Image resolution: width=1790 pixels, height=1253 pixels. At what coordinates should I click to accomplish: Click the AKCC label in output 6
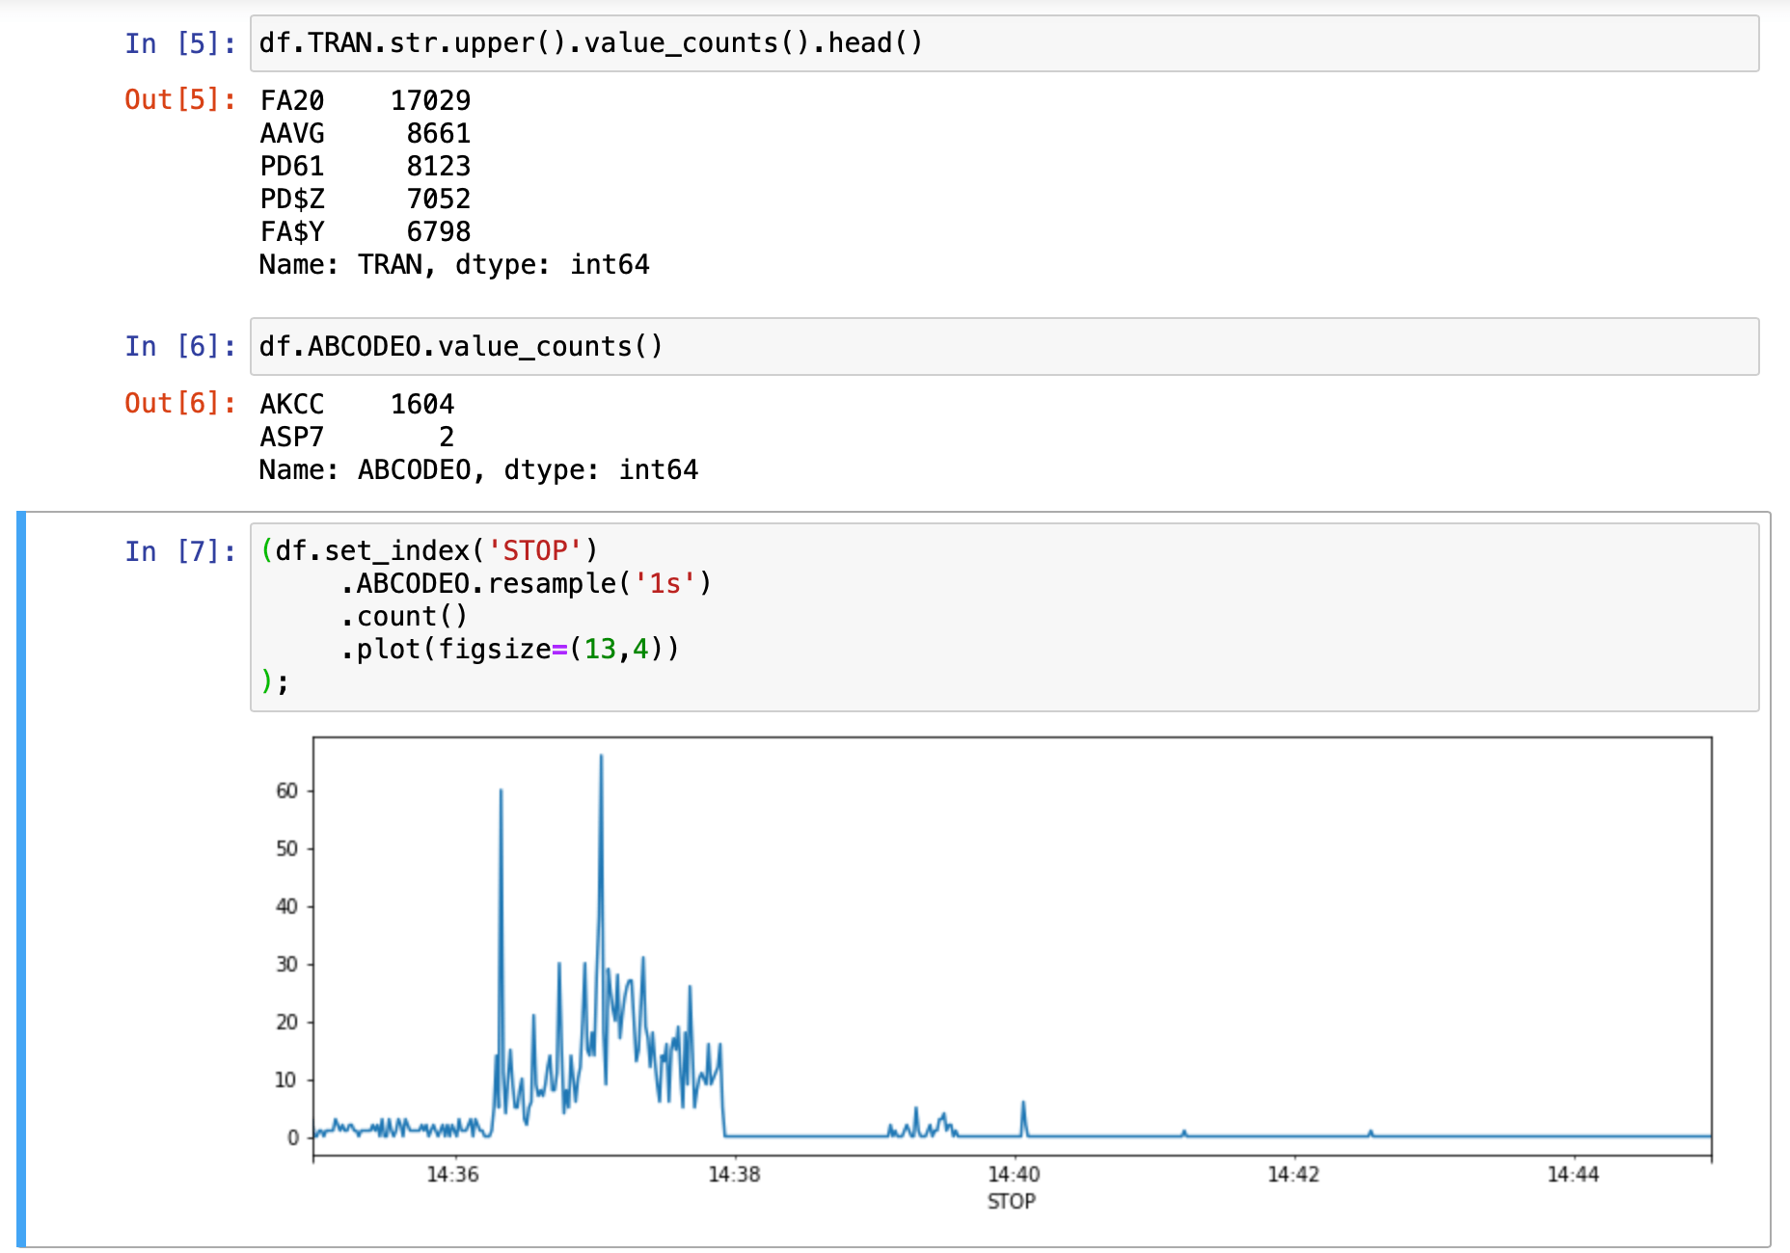coord(292,404)
